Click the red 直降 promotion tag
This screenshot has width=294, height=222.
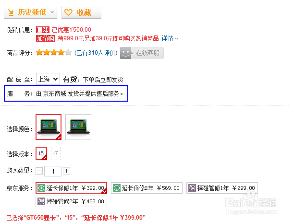[43, 30]
